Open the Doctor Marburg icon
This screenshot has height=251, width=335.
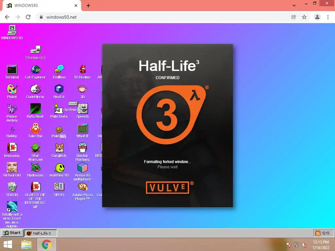pos(82,152)
